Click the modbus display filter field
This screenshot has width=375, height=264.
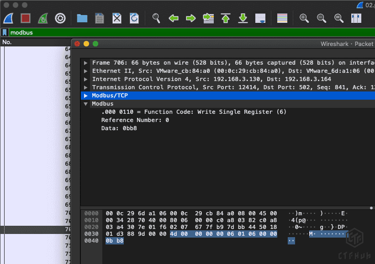click(183, 33)
